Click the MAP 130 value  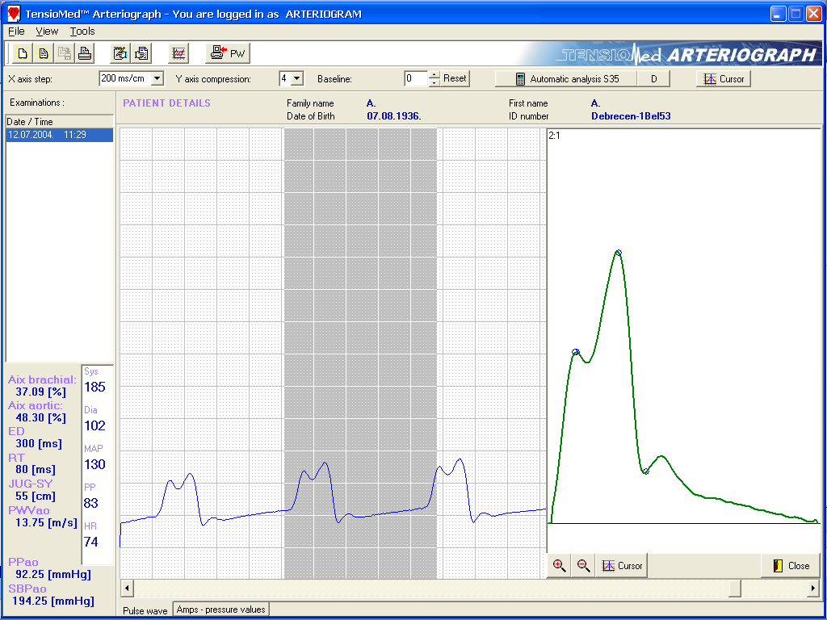(95, 464)
